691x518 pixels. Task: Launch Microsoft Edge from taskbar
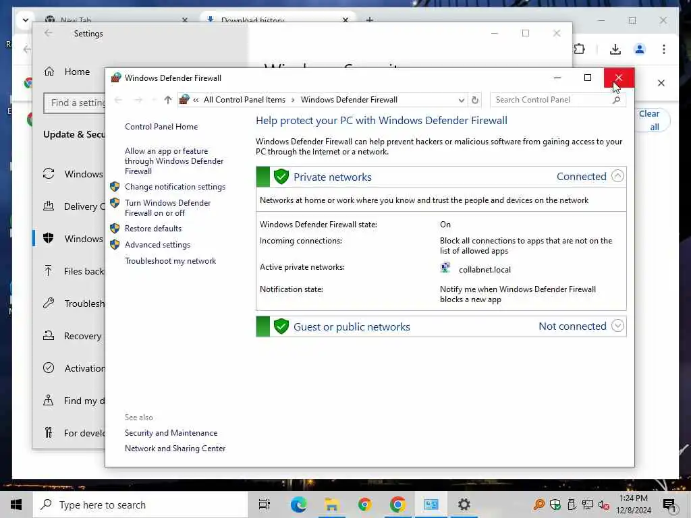(298, 505)
